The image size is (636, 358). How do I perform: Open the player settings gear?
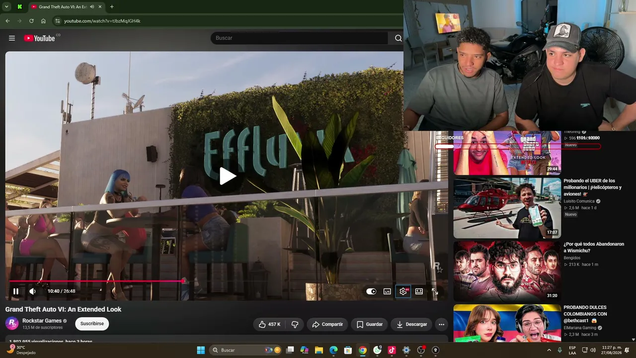point(403,291)
